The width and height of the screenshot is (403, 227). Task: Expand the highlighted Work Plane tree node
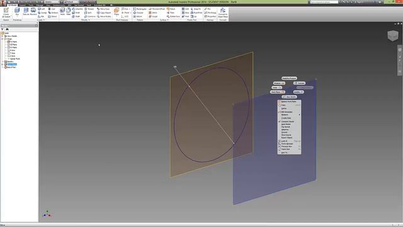tap(3, 64)
